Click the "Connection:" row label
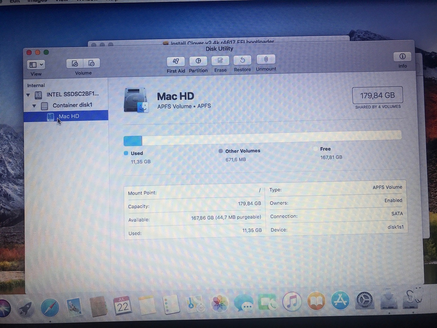The image size is (437, 328). tap(284, 216)
